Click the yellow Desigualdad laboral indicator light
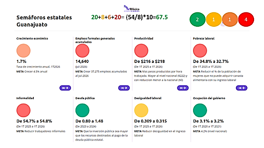 (141, 111)
